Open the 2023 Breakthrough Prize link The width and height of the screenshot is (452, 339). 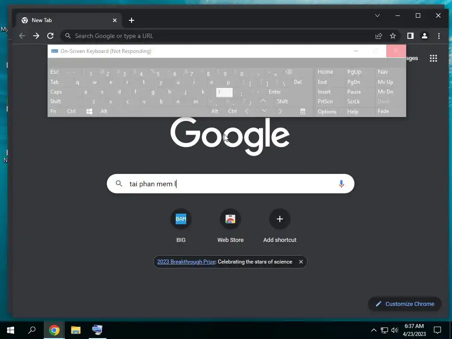tap(186, 262)
